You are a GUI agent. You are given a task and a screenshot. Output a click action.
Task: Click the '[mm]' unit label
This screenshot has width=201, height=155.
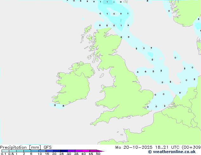pyautogui.click(x=35, y=147)
